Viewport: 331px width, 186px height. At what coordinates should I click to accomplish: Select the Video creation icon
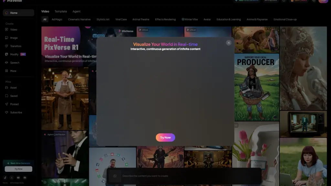7,30
